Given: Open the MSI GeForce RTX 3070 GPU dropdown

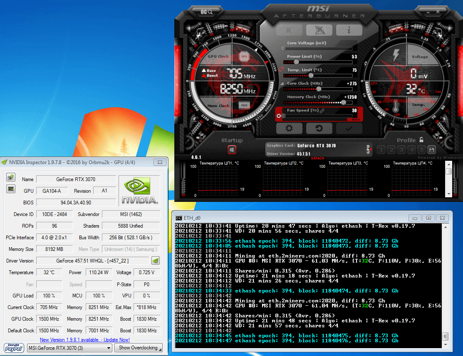Looking at the screenshot, I should click(x=69, y=348).
